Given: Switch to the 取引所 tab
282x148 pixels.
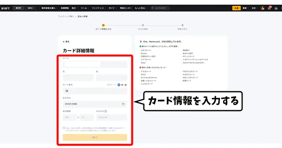Looking at the screenshot, I should pos(18,8).
